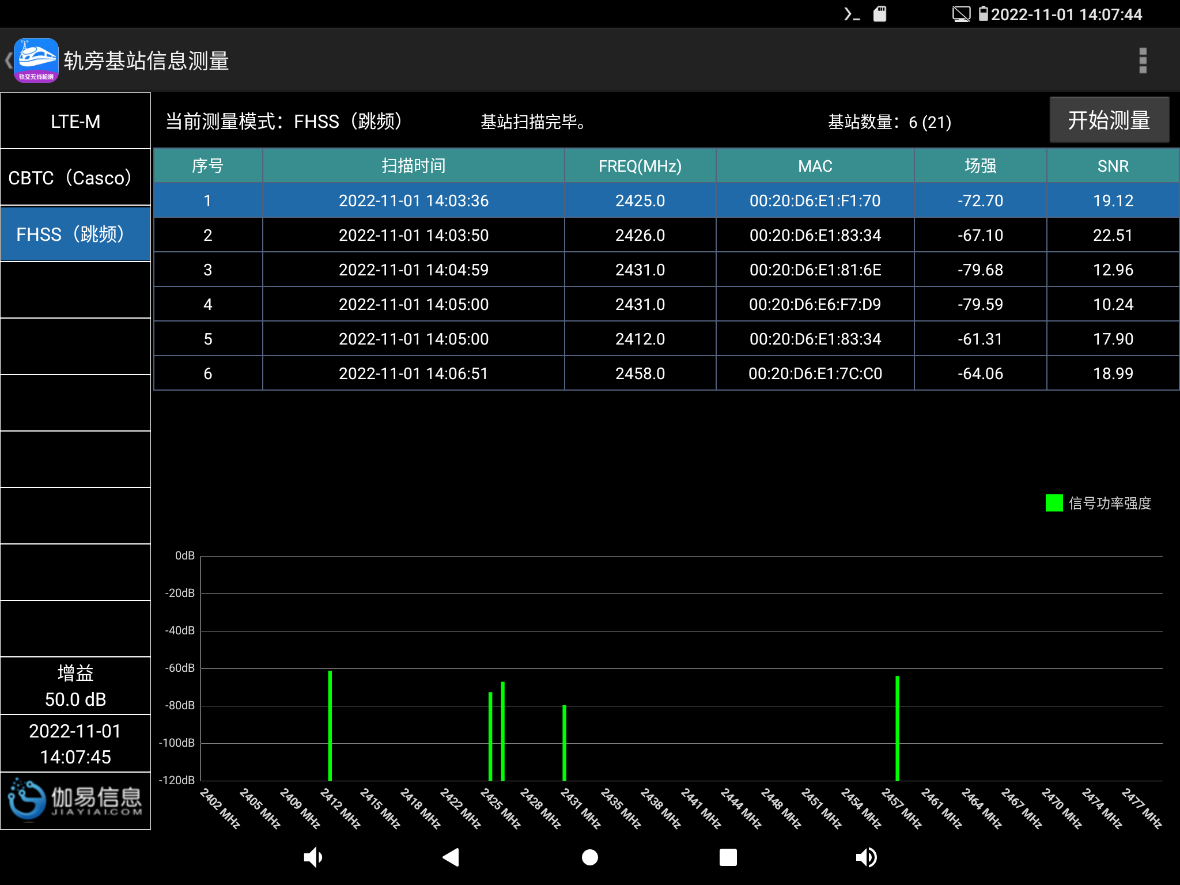Click frequency cell 2425.0
This screenshot has height=885, width=1180.
click(640, 201)
